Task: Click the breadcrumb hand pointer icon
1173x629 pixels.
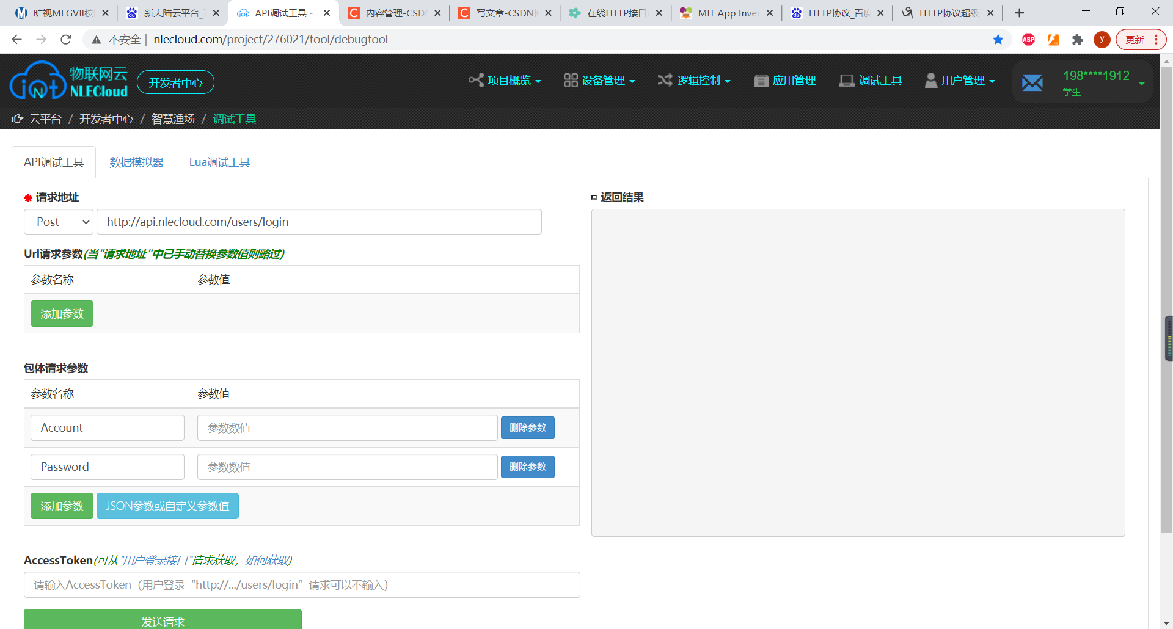Action: pos(17,118)
